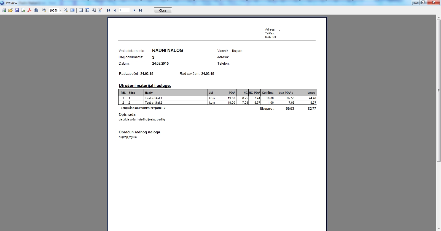441x231 pixels.
Task: Click the '8.37' amount in row 2
Action: coord(306,103)
